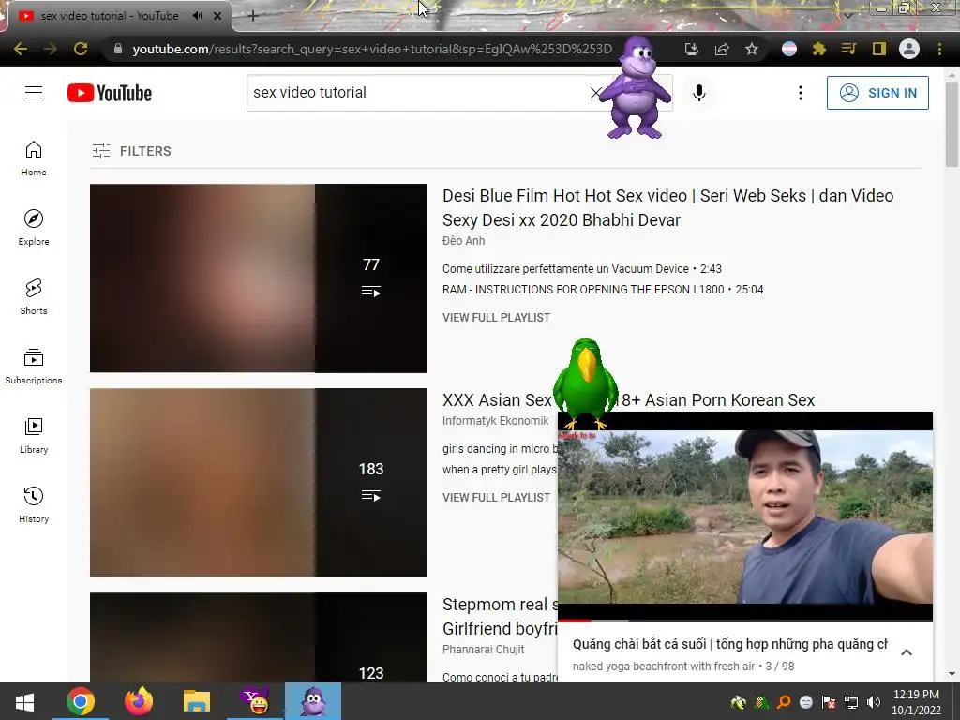Open the volume control in system tray
The image size is (960, 720).
coord(874,702)
